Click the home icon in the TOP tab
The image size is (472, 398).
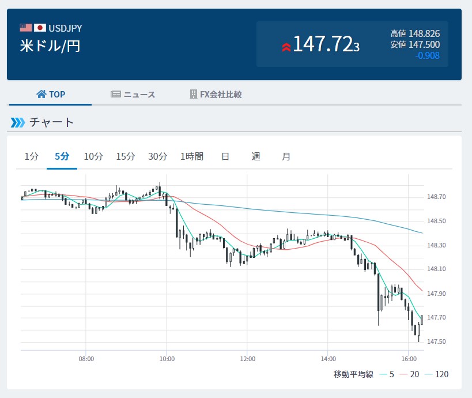[41, 95]
